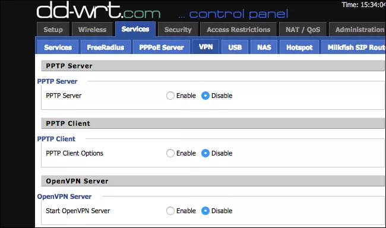
Task: Select the USB sub-tab
Action: coord(235,47)
